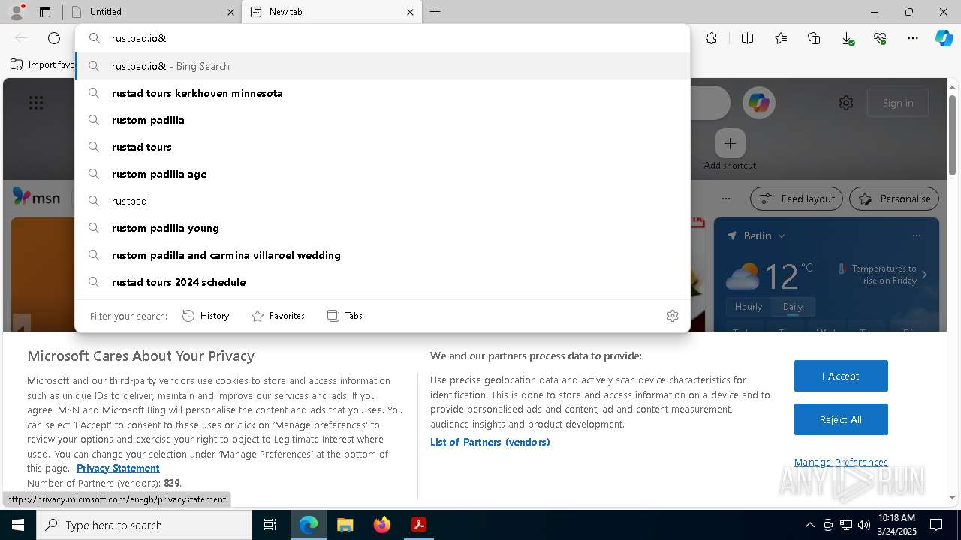
Task: Open Settings and more ellipsis menu
Action: (x=913, y=38)
